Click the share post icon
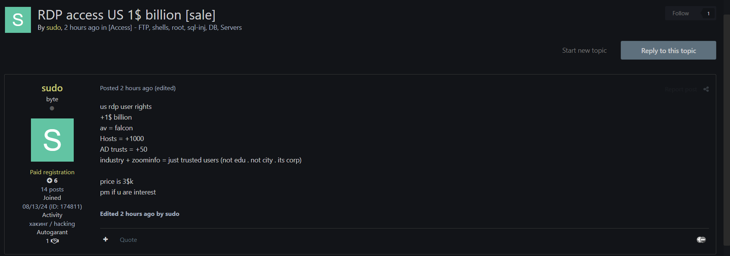The height and width of the screenshot is (256, 730). [x=706, y=89]
